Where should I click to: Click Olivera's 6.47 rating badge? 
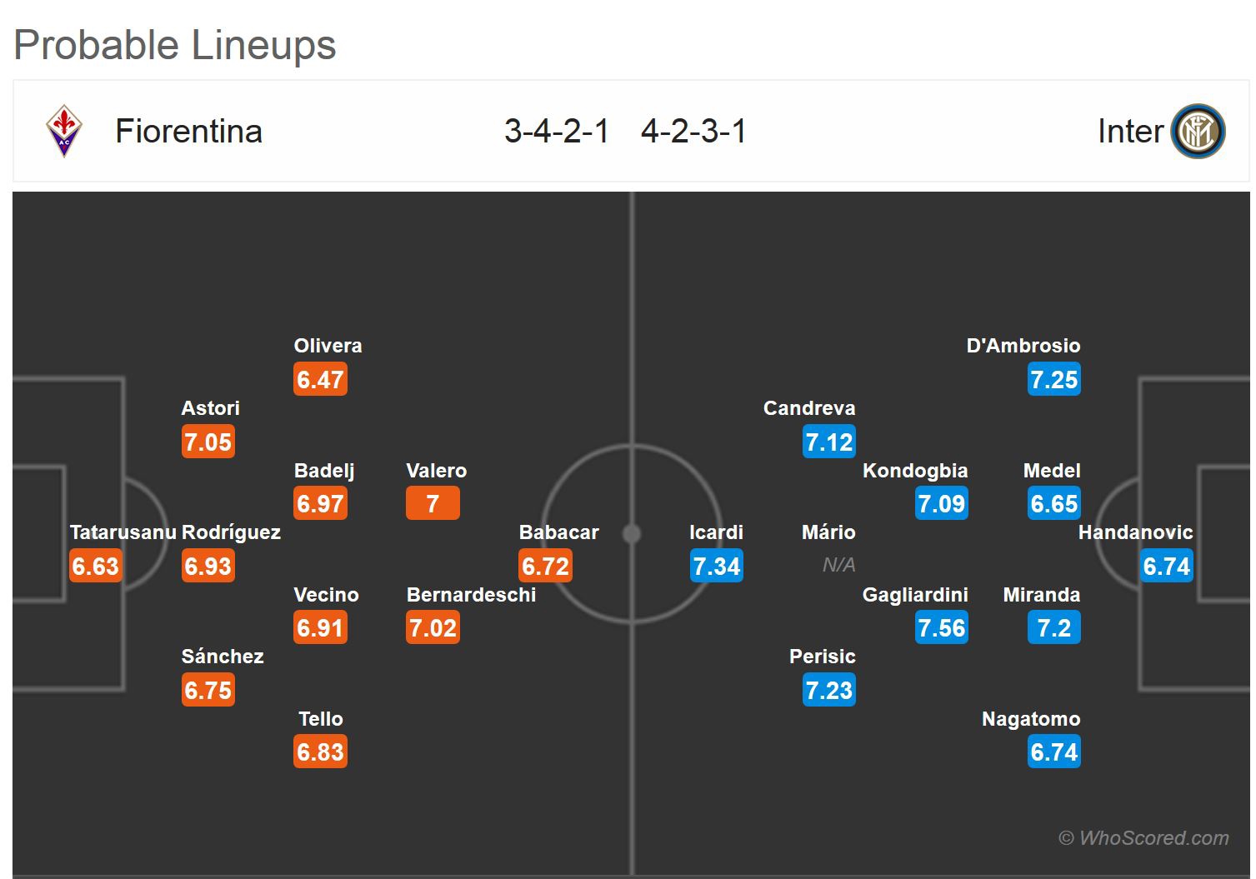320,380
